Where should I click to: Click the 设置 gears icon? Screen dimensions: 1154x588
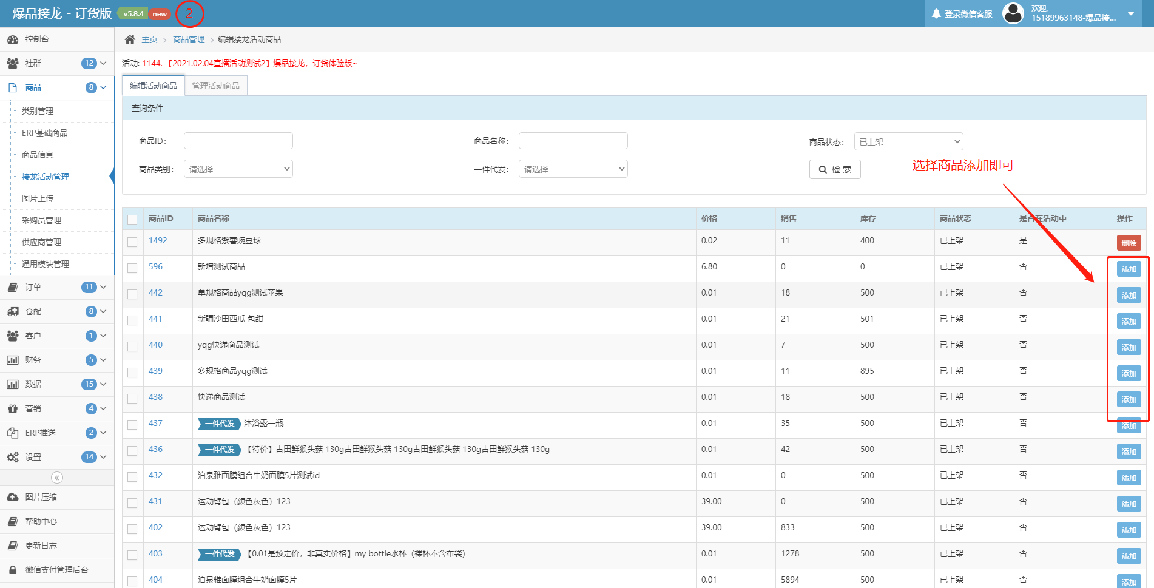coord(13,457)
